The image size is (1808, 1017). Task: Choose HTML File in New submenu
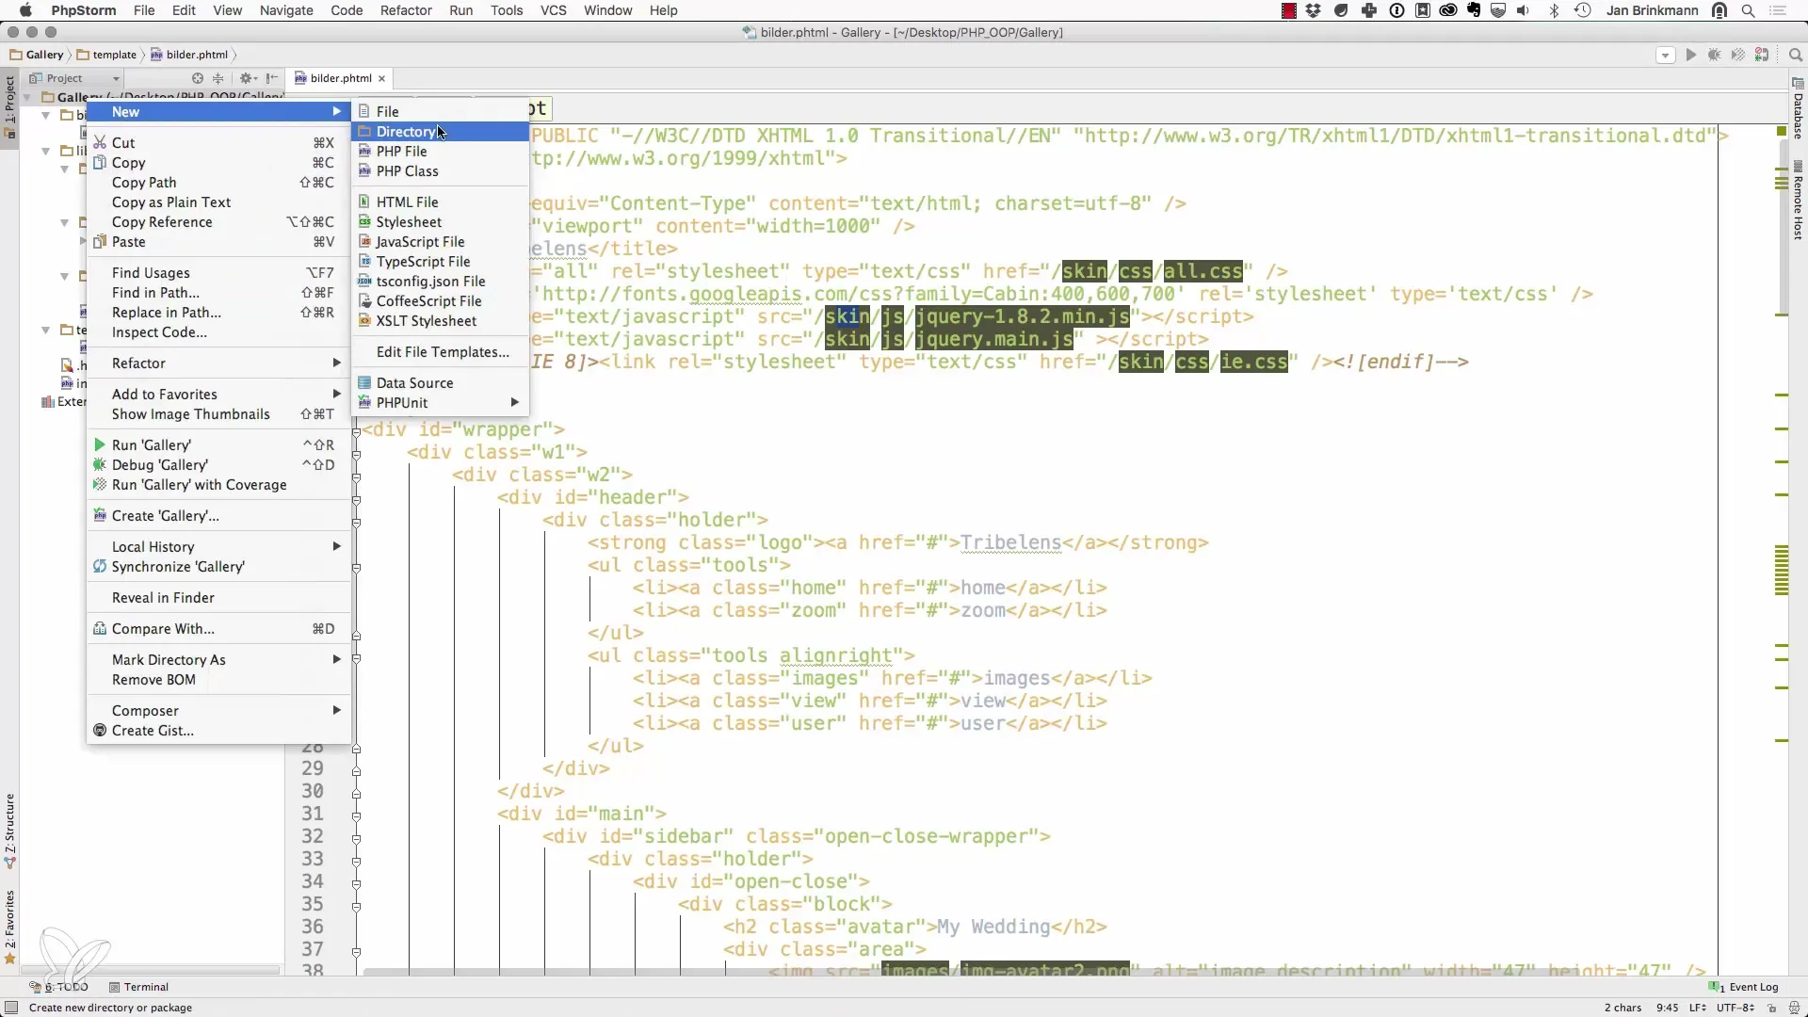[x=440, y=202]
